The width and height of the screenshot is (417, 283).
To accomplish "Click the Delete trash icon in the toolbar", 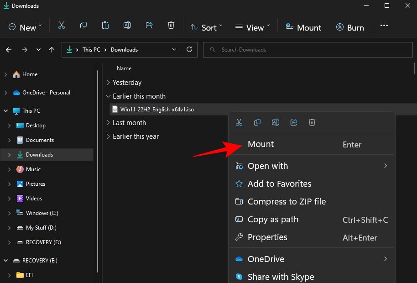I will 171,26.
